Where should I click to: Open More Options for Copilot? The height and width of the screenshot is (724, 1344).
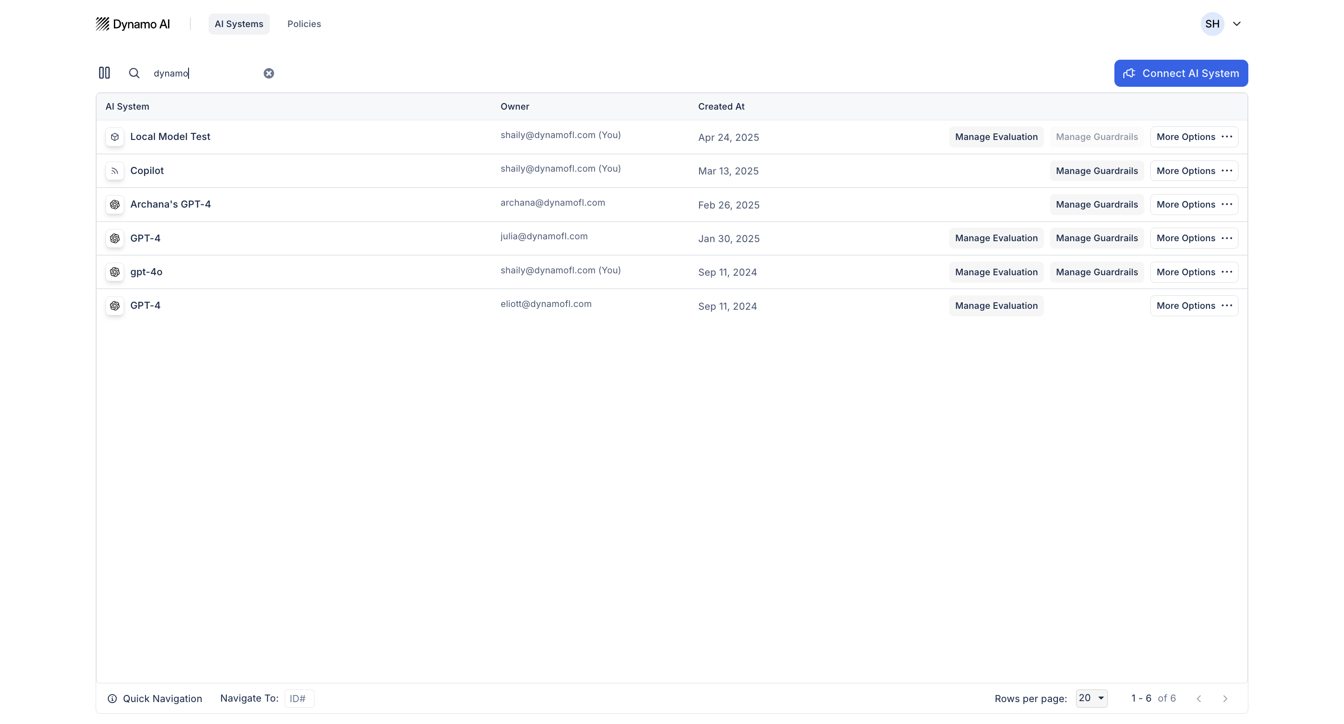click(x=1194, y=171)
